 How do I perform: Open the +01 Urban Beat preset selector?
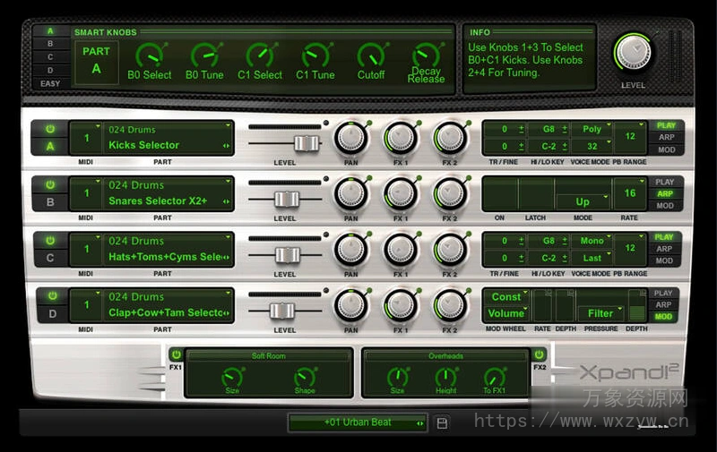358,422
